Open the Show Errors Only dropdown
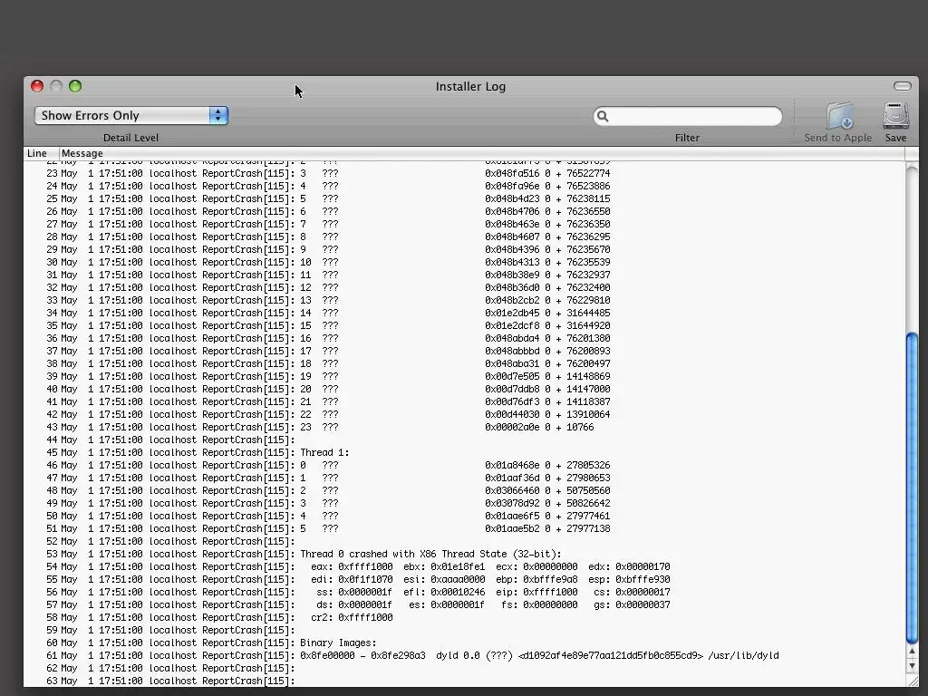 (131, 115)
